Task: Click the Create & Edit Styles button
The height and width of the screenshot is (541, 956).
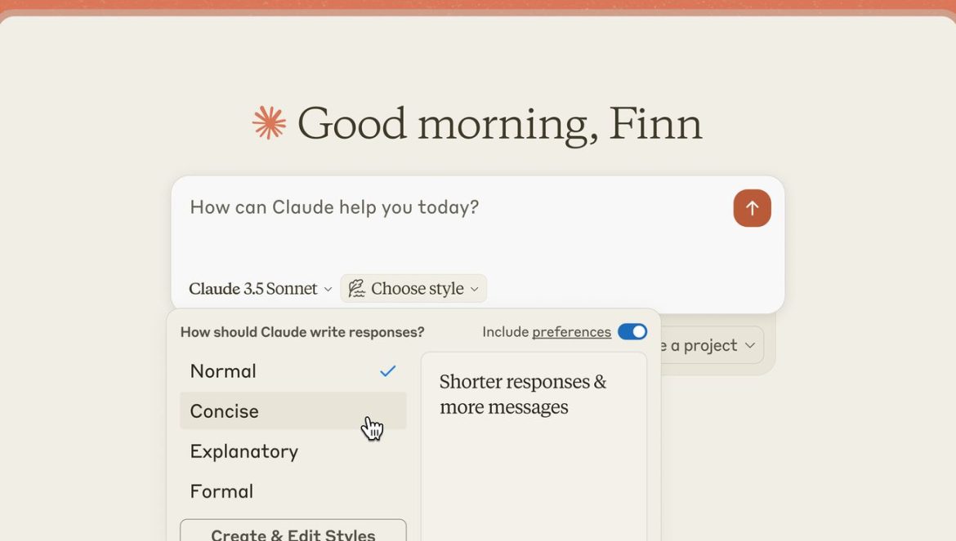Action: tap(293, 530)
